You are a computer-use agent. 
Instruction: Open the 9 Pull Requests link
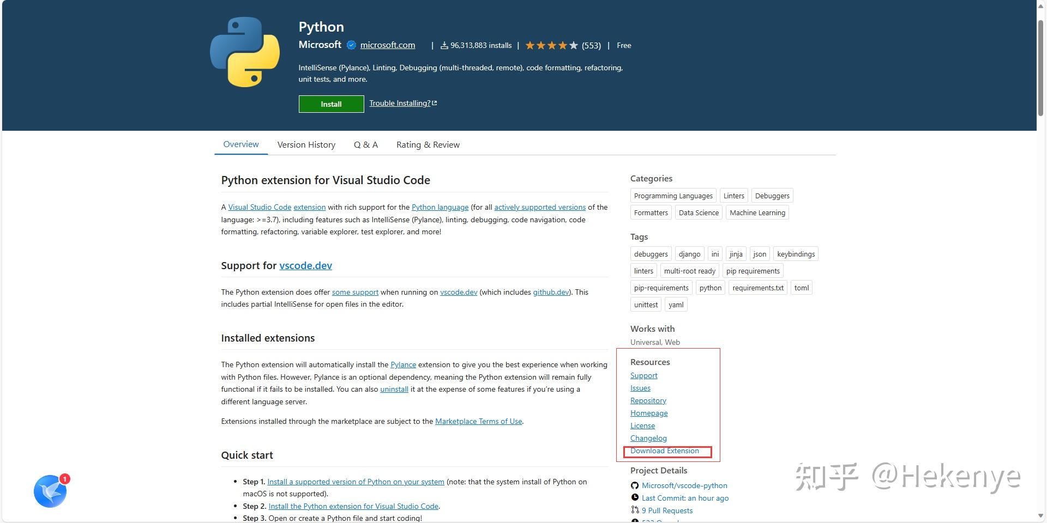[667, 510]
